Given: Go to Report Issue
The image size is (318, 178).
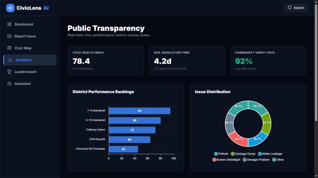Looking at the screenshot, I should (30, 36).
